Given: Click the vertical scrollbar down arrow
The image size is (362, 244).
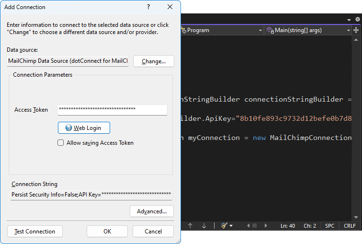Looking at the screenshot, I should [x=356, y=217].
